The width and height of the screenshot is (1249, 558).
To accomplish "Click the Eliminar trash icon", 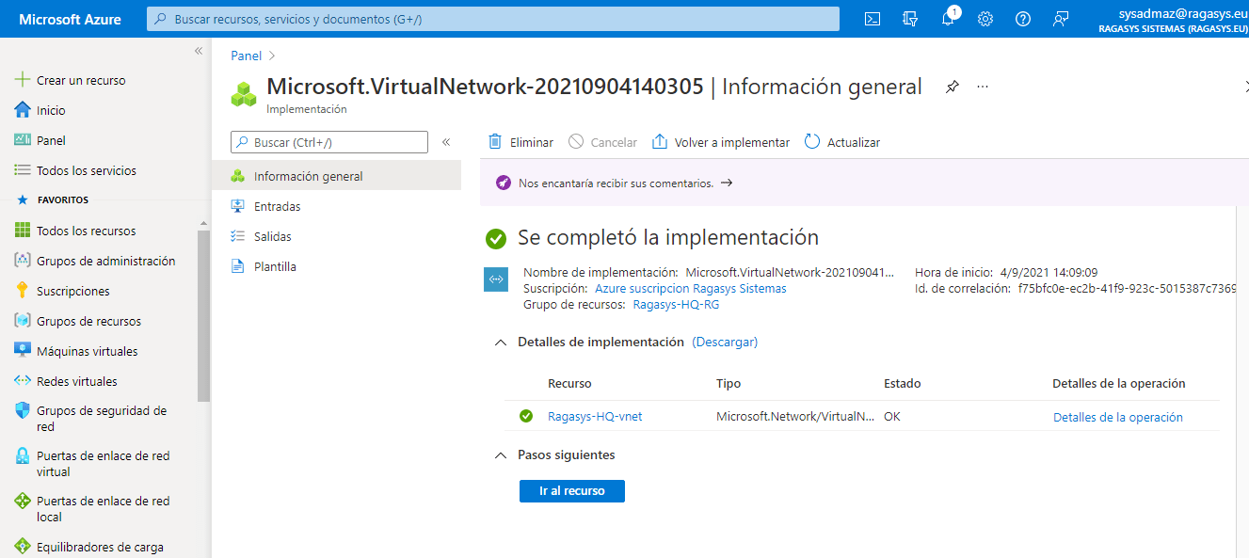I will pos(495,142).
